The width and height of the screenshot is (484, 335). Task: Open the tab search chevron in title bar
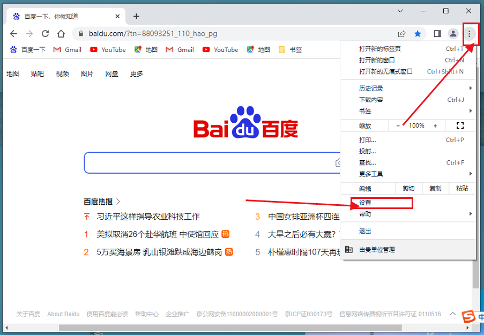400,11
